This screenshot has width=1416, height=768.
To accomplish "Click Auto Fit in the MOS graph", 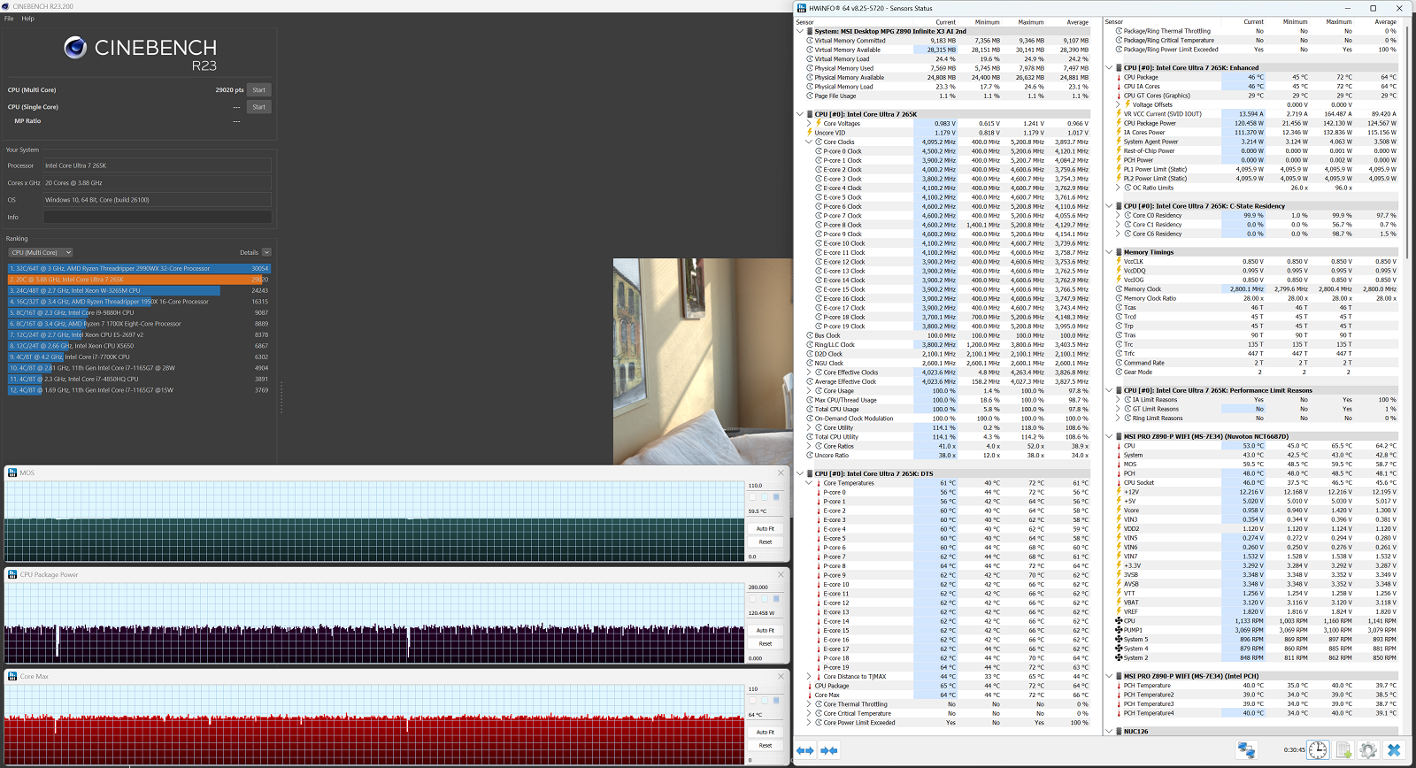I will [x=766, y=529].
